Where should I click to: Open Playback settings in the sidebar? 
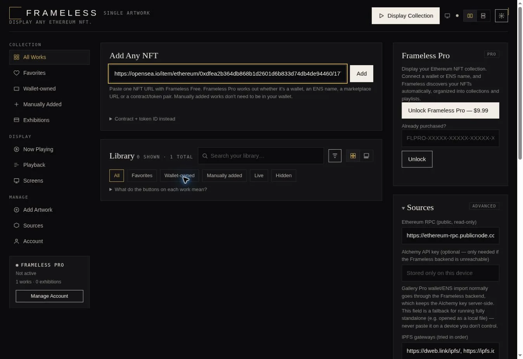tap(49, 165)
